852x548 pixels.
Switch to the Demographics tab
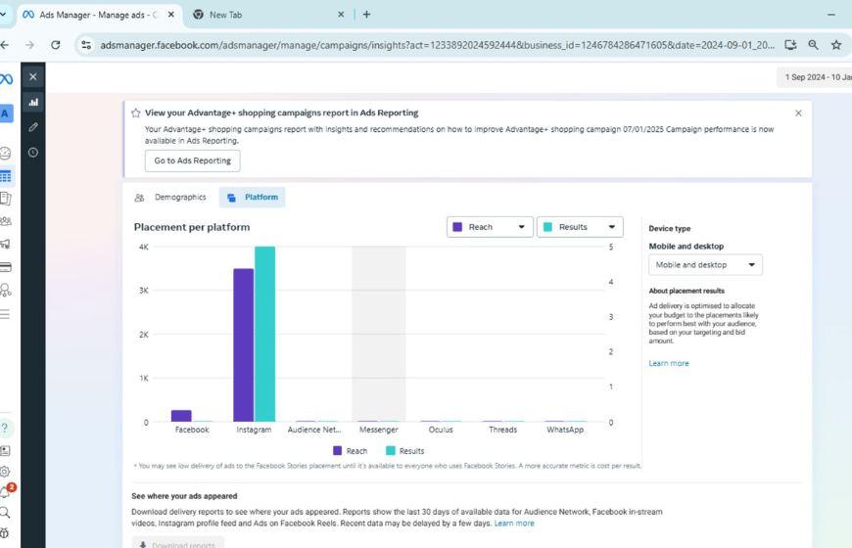tap(170, 198)
